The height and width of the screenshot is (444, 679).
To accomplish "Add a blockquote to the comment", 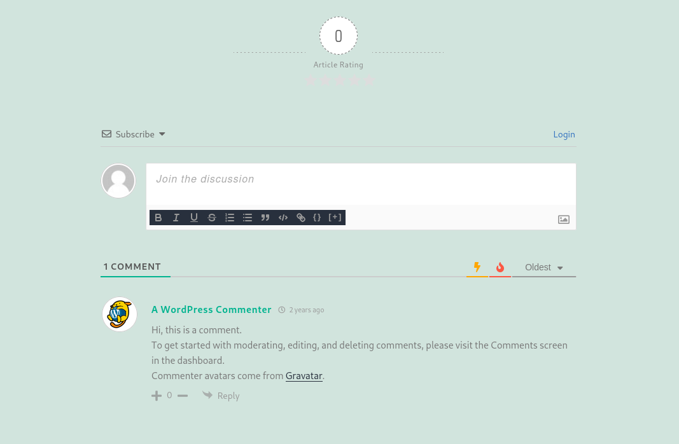I will point(265,218).
